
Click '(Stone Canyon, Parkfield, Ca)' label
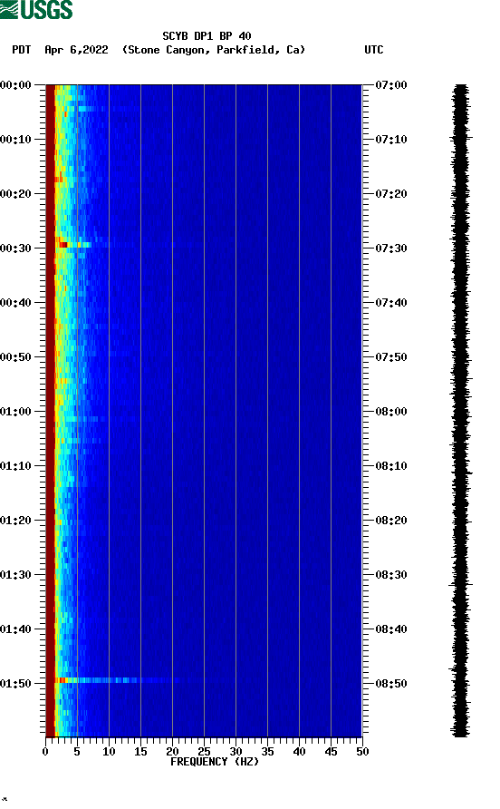point(214,50)
